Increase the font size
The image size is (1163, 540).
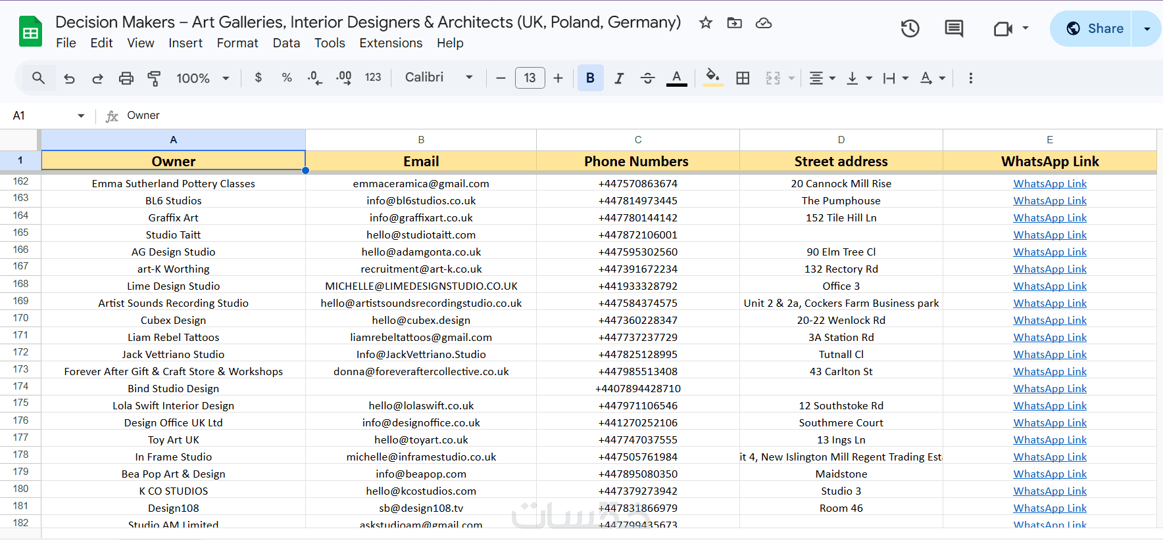coord(558,78)
